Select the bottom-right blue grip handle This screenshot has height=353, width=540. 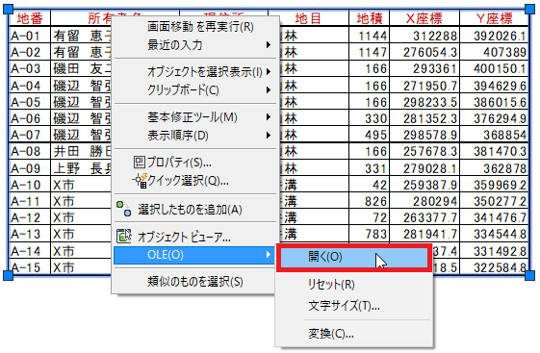[x=530, y=275]
